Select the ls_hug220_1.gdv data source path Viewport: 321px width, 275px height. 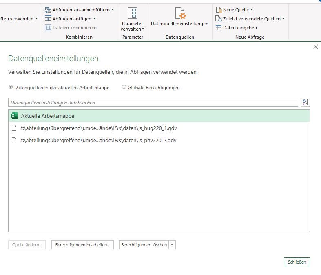point(99,128)
